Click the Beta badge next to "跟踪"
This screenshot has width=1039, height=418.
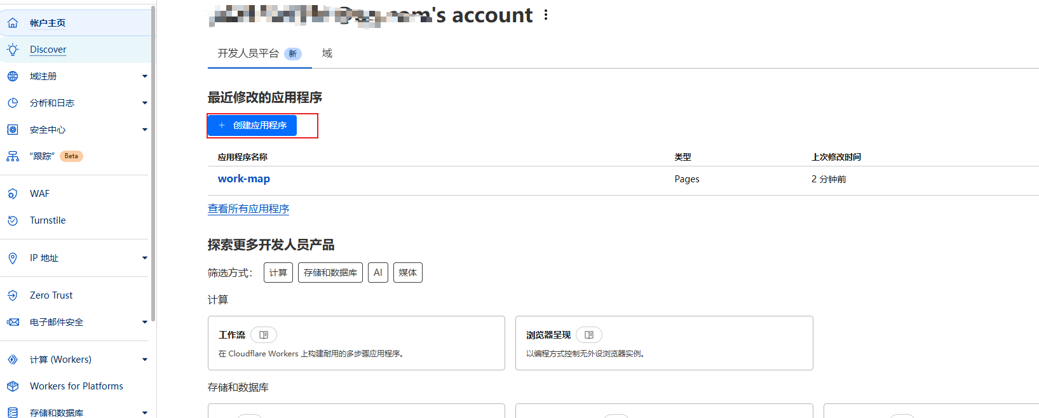pyautogui.click(x=72, y=156)
